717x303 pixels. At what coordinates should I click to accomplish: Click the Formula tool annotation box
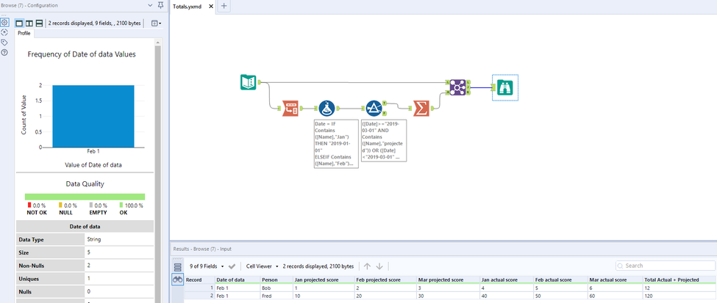coord(336,145)
